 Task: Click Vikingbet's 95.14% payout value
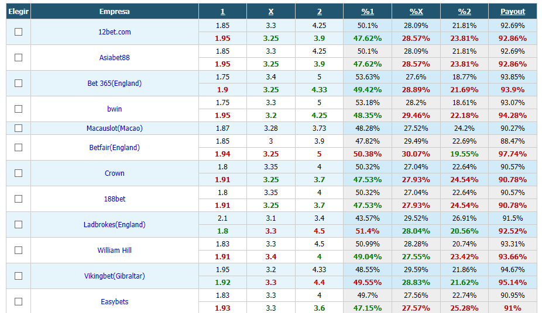tap(513, 282)
